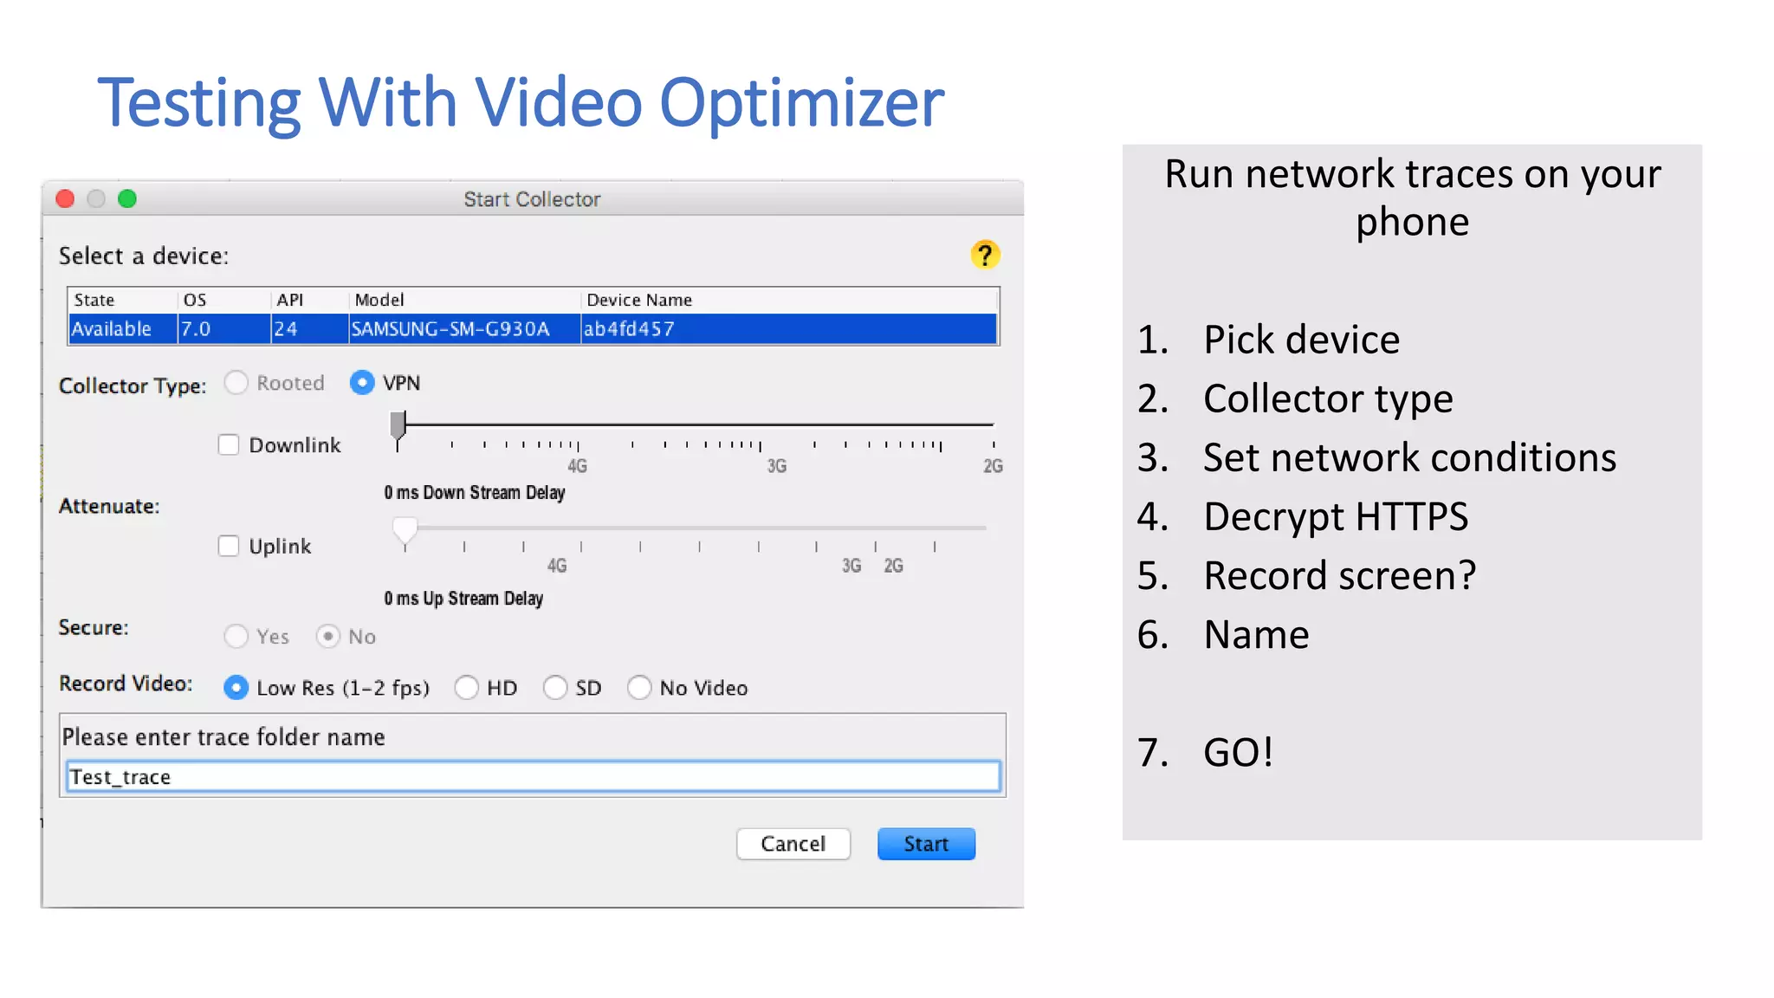This screenshot has width=1774, height=998.
Task: Select the SAMSUNG-SM-G930A model cell
Action: [465, 329]
